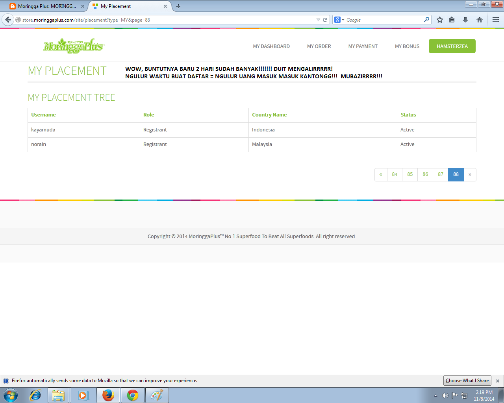Click Registrant role in kayamuda row
Viewport: 504px width, 403px height.
point(194,130)
